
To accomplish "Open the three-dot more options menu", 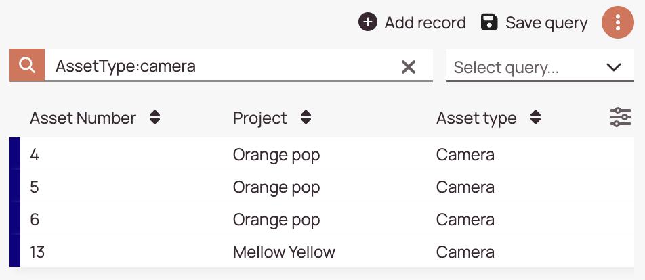I will click(x=617, y=22).
